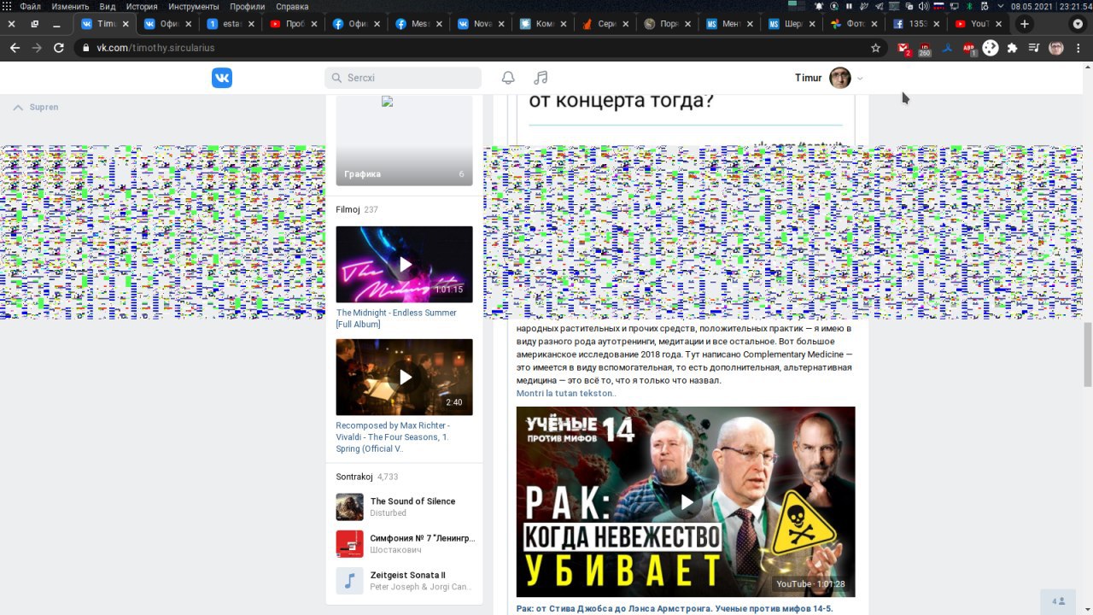Bookmark this page with the star icon
The image size is (1093, 615).
pos(875,48)
